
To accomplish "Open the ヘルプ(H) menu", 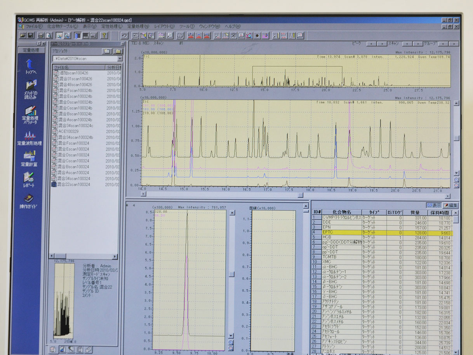I will (233, 26).
